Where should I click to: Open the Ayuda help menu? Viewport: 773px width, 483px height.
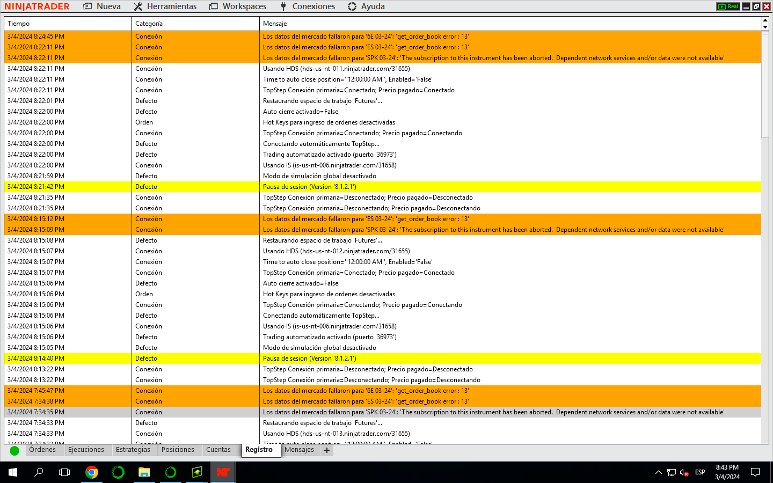tap(366, 6)
